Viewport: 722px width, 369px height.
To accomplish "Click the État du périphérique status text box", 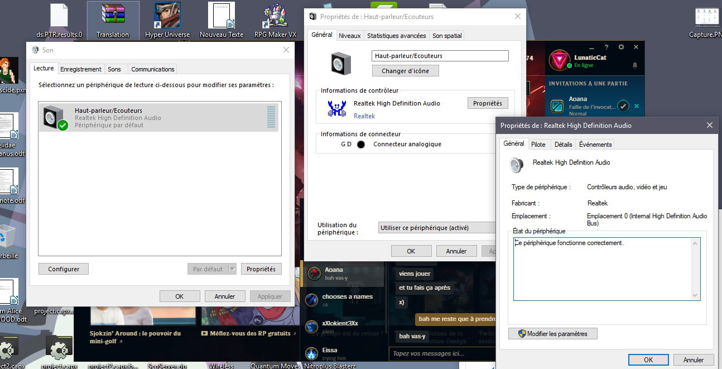I will click(x=607, y=270).
